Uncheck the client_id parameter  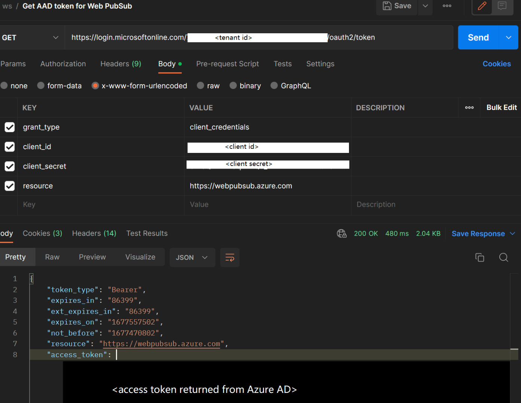[x=10, y=147]
